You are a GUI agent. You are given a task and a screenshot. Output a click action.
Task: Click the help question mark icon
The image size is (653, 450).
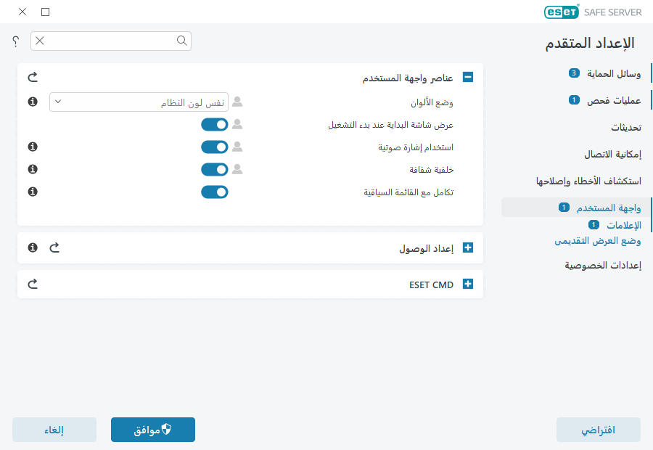(15, 41)
